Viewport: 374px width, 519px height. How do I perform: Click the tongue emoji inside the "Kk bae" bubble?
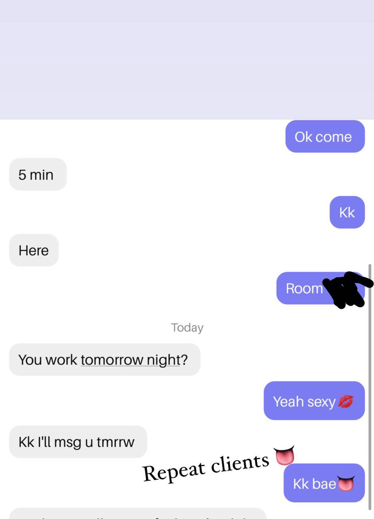pyautogui.click(x=346, y=483)
